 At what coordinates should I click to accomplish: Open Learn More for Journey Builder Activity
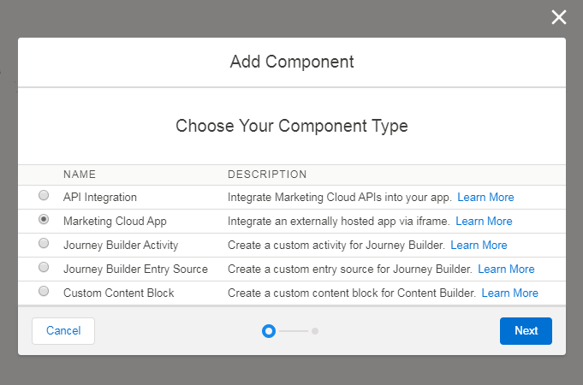[x=479, y=246]
